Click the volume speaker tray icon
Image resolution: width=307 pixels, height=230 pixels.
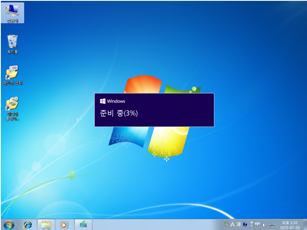[x=264, y=225]
